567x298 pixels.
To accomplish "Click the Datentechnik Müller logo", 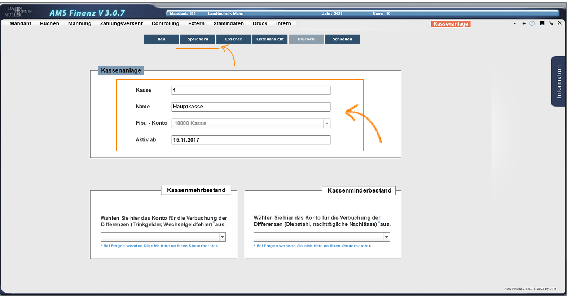I will (18, 12).
